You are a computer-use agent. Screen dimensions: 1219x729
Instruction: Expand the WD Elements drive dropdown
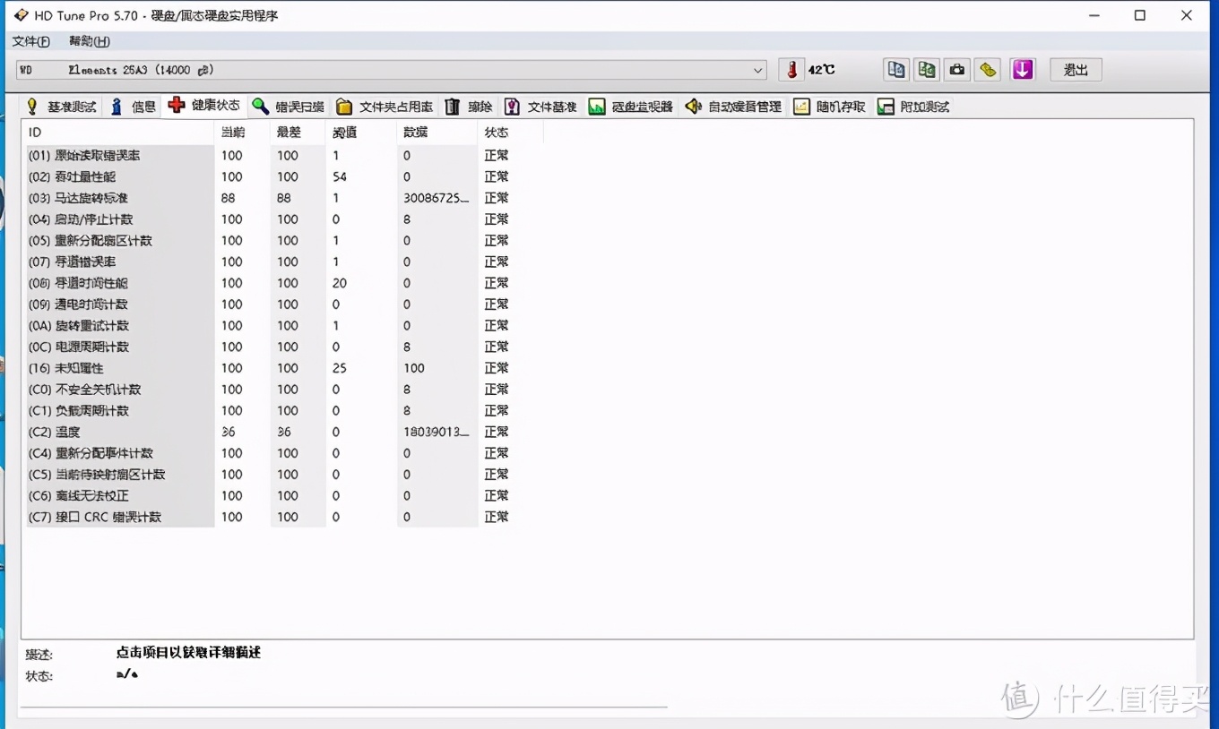point(758,70)
